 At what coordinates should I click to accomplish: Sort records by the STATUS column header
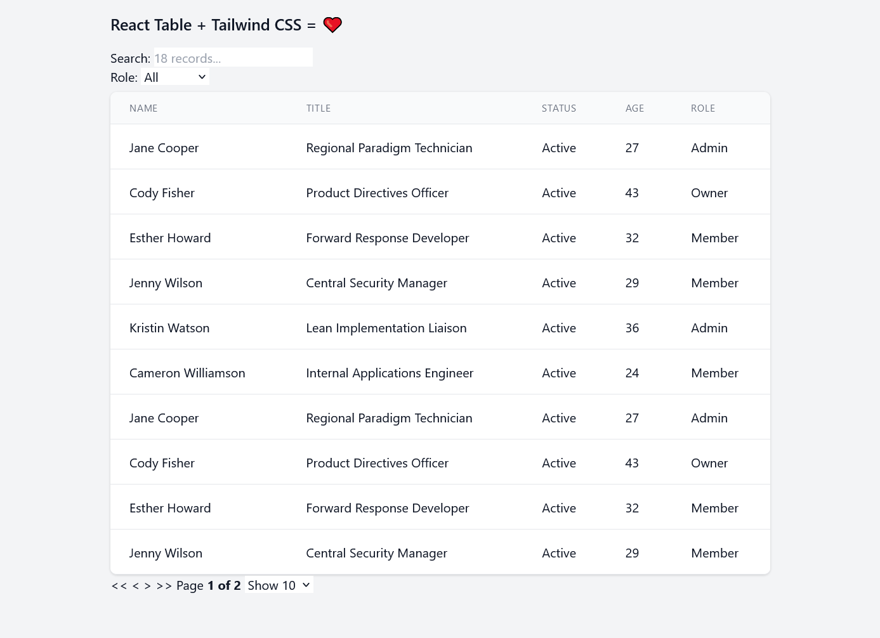pyautogui.click(x=559, y=108)
